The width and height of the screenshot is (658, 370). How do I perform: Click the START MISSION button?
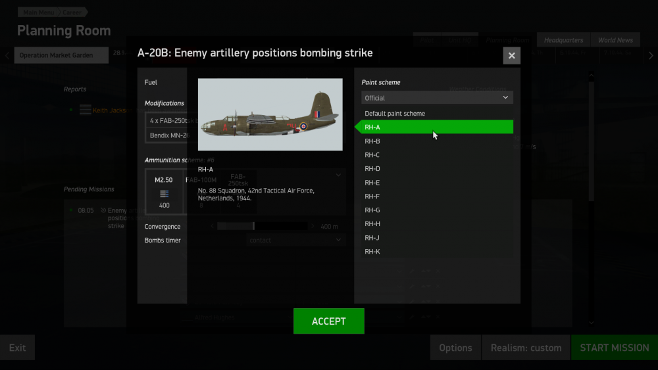(x=614, y=348)
